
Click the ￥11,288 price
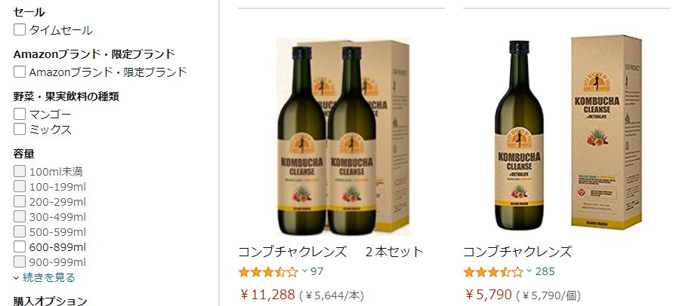coord(267,295)
